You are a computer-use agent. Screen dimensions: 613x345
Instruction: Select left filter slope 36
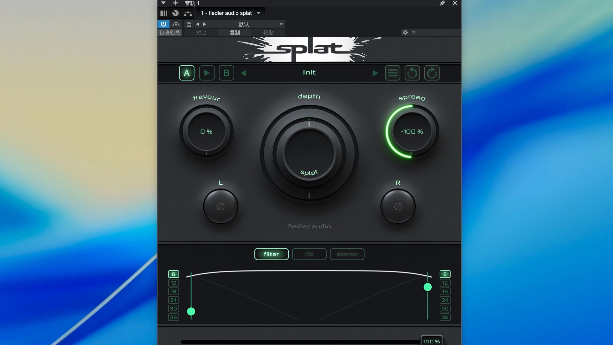(x=173, y=317)
